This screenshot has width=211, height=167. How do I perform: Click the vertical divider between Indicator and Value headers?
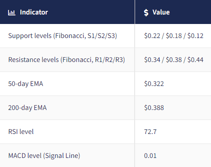(x=135, y=12)
